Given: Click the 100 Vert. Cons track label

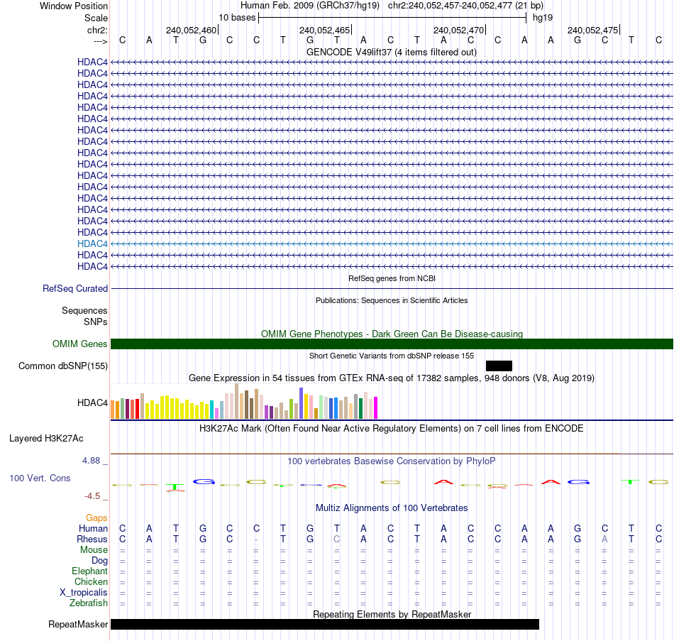Looking at the screenshot, I should pyautogui.click(x=40, y=478).
